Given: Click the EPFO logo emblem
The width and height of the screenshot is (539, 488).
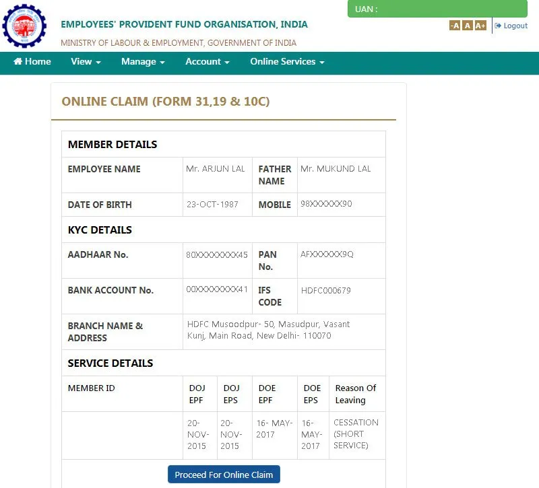Looking at the screenshot, I should click(x=24, y=26).
